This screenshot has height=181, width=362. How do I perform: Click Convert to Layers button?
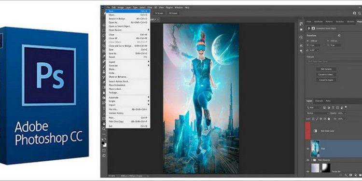tap(326, 80)
